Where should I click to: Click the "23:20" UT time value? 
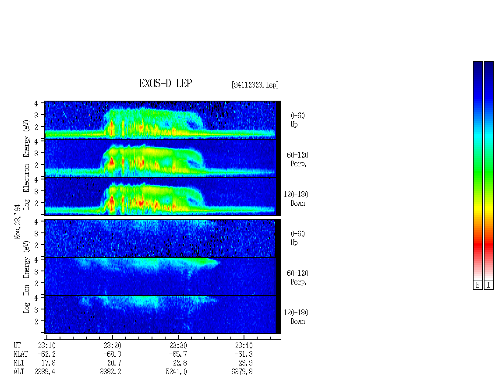(113, 345)
